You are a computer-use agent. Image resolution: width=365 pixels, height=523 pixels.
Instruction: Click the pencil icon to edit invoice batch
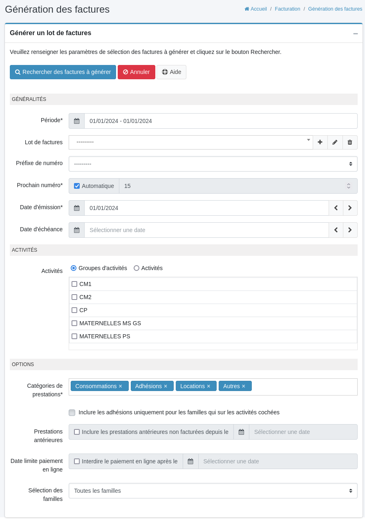click(335, 142)
